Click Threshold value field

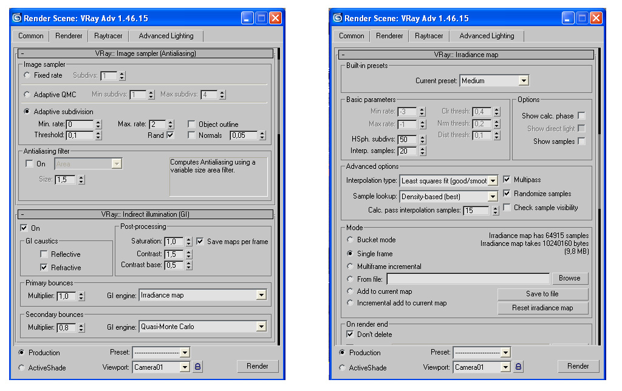80,135
